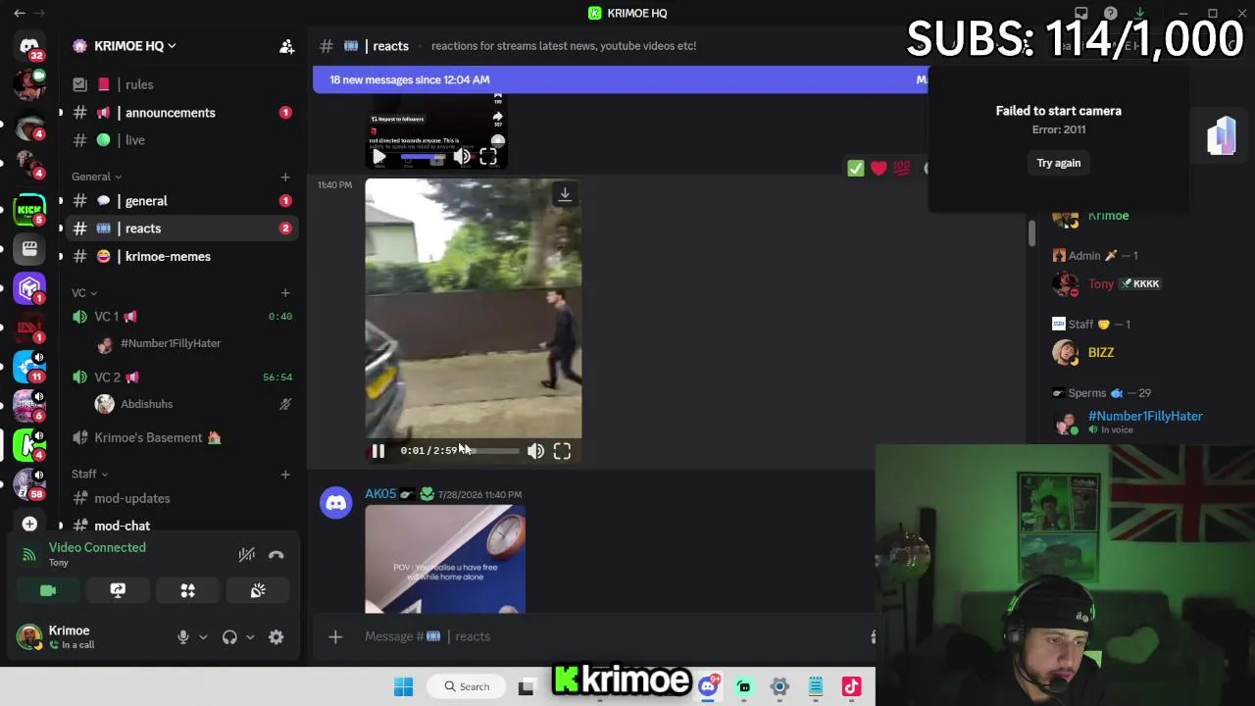1255x706 pixels.
Task: Go back with the top-left arrow
Action: (20, 14)
